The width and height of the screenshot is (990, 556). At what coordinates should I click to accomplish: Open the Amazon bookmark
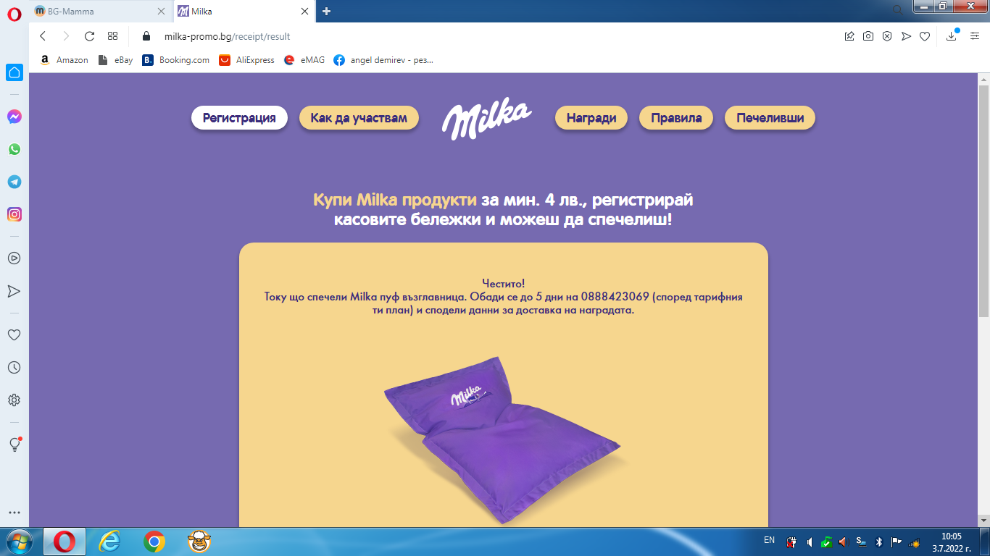[64, 60]
